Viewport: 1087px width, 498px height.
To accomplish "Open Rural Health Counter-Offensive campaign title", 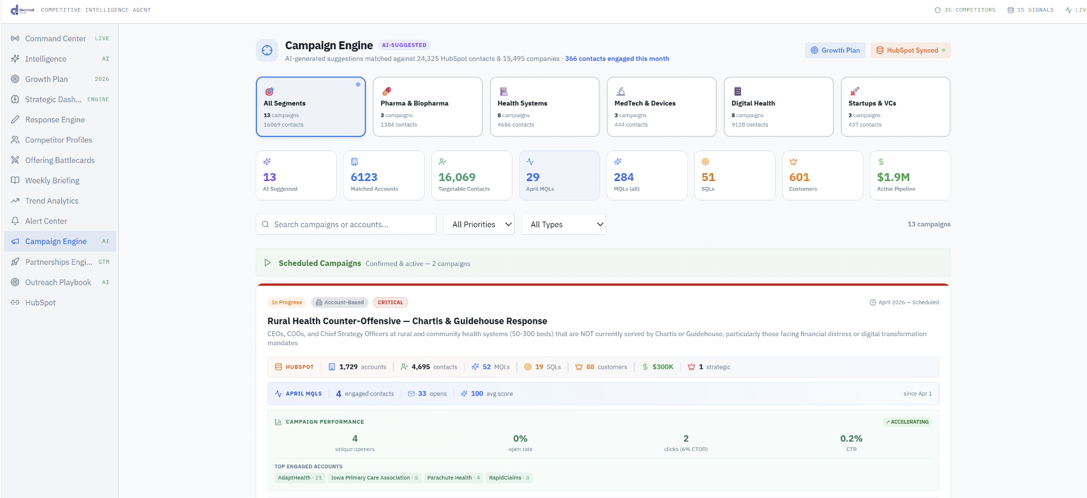I will pos(408,321).
